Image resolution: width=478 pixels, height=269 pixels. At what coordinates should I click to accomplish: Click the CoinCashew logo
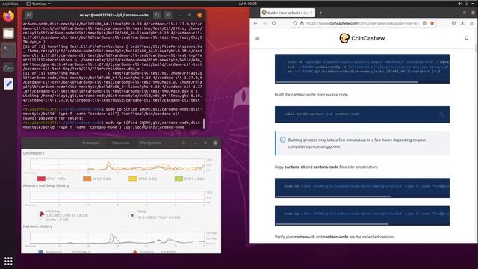click(x=362, y=38)
